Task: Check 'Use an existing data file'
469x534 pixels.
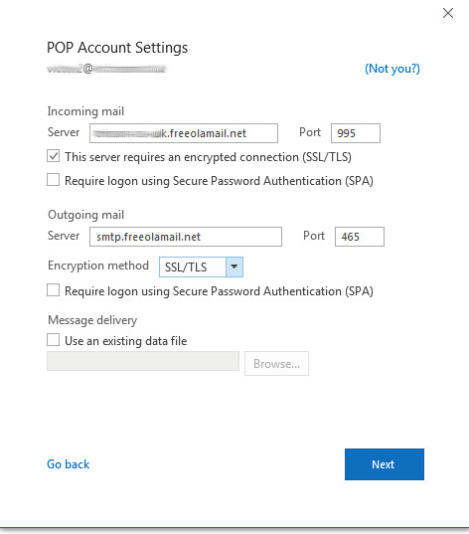Action: (x=53, y=340)
